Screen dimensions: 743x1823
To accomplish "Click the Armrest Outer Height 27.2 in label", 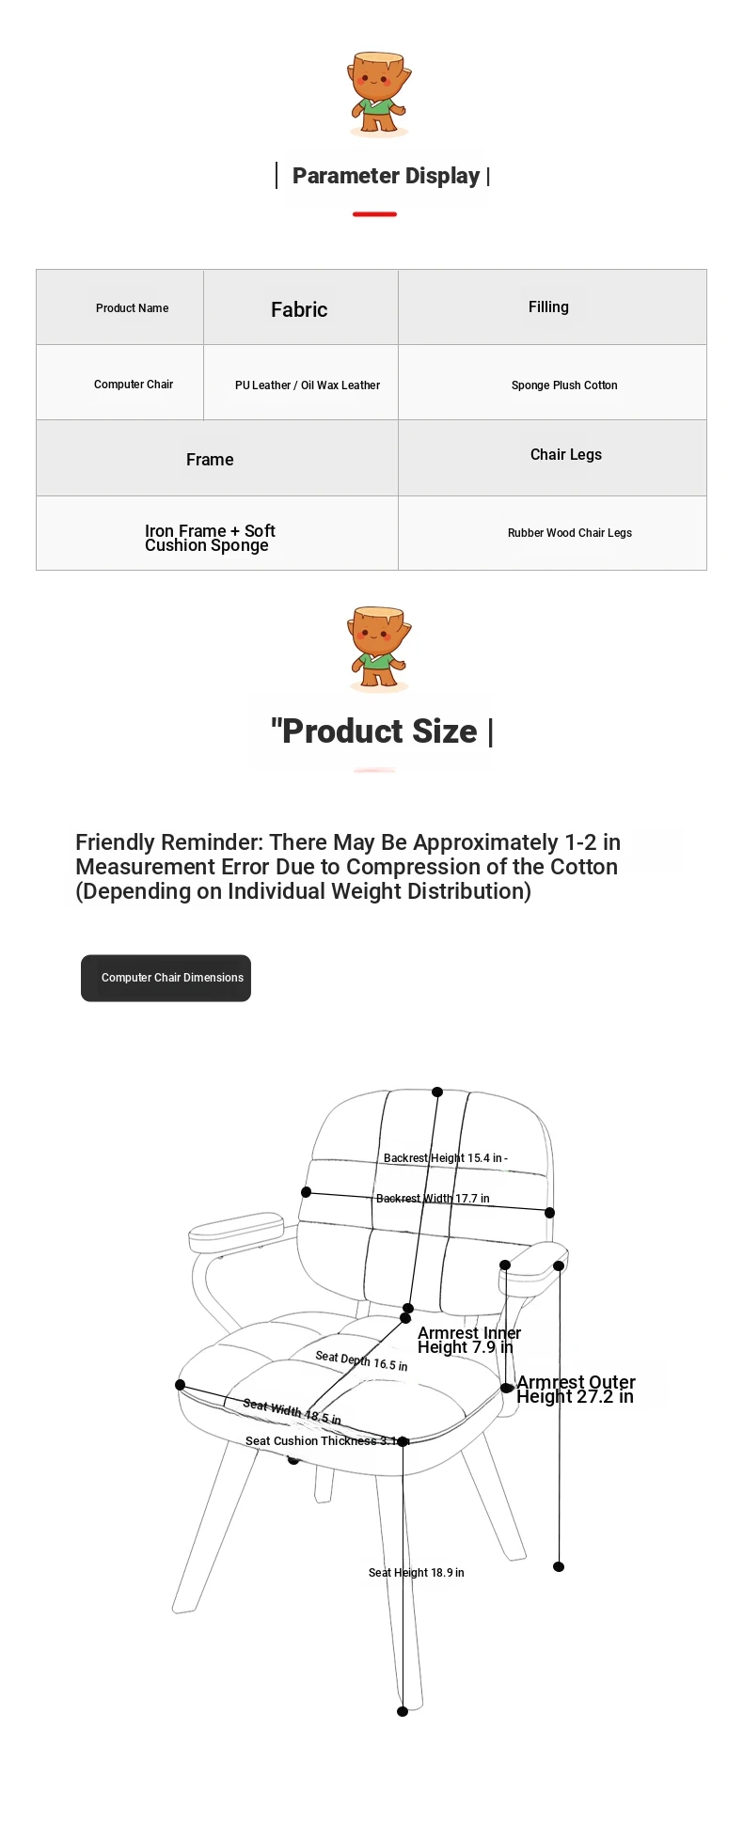I will tap(576, 1389).
